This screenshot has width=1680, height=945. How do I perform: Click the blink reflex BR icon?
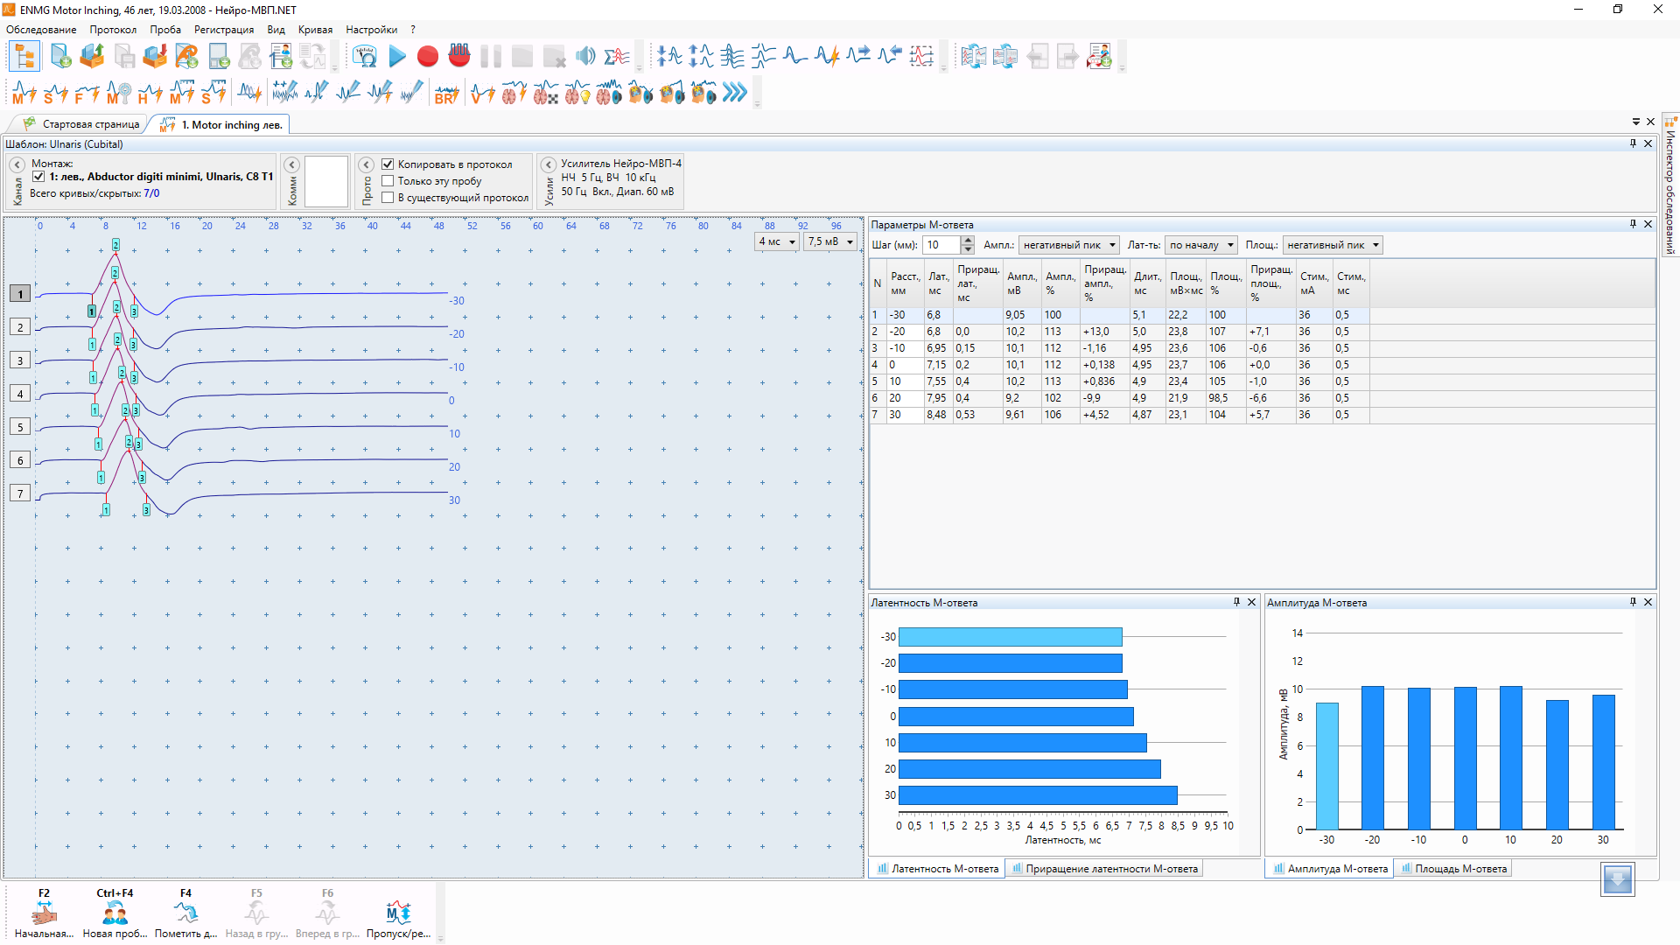[x=446, y=93]
